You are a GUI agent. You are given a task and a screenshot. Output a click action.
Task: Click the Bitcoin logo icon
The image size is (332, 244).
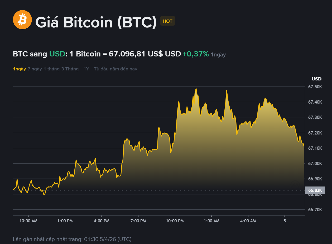click(22, 20)
